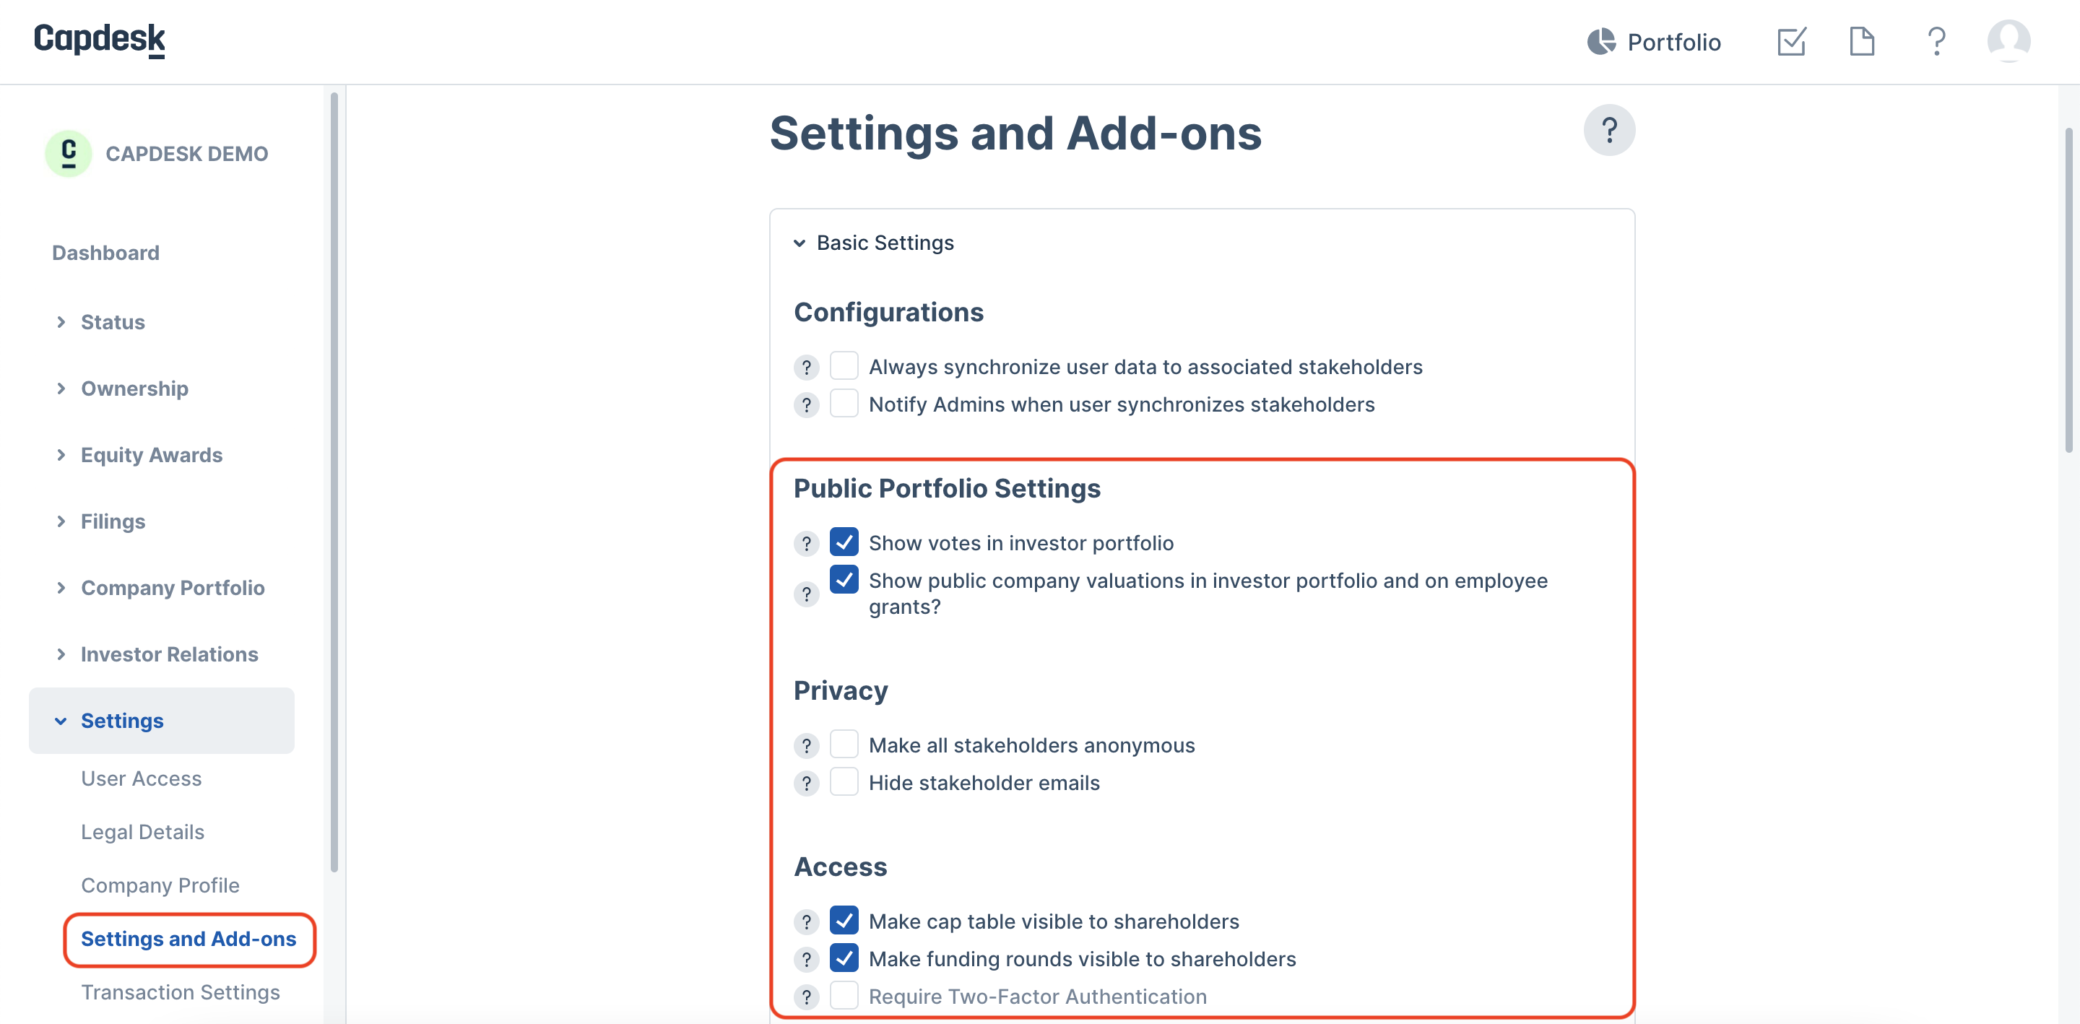
Task: Open the user profile avatar
Action: [2008, 41]
